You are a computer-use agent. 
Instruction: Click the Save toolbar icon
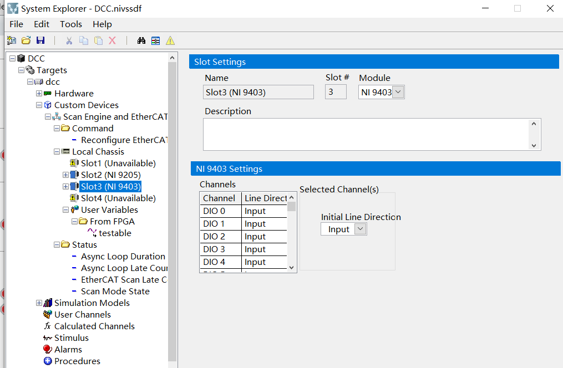(40, 40)
